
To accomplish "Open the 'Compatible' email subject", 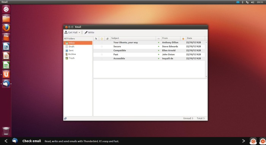I will [x=120, y=50].
